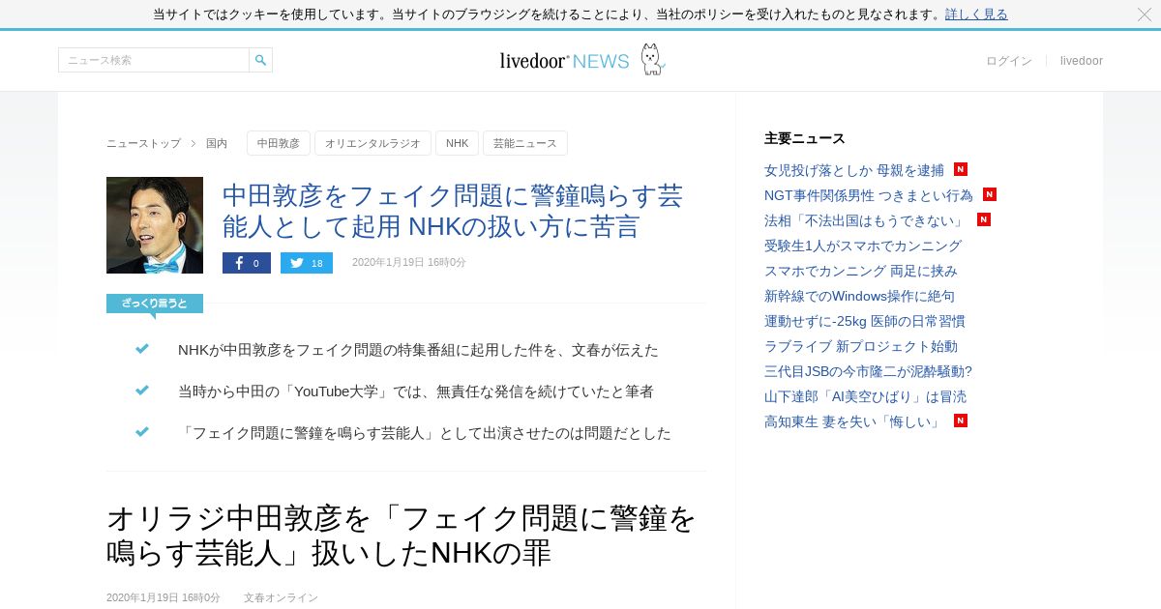Click the main title オリラジ中田敦彦を「フェイク問題
This screenshot has height=609, width=1161.
(402, 536)
